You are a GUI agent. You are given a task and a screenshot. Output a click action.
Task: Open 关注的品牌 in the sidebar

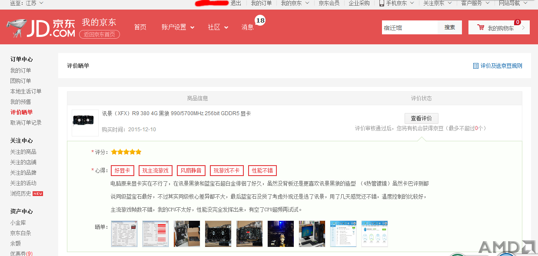(23, 173)
